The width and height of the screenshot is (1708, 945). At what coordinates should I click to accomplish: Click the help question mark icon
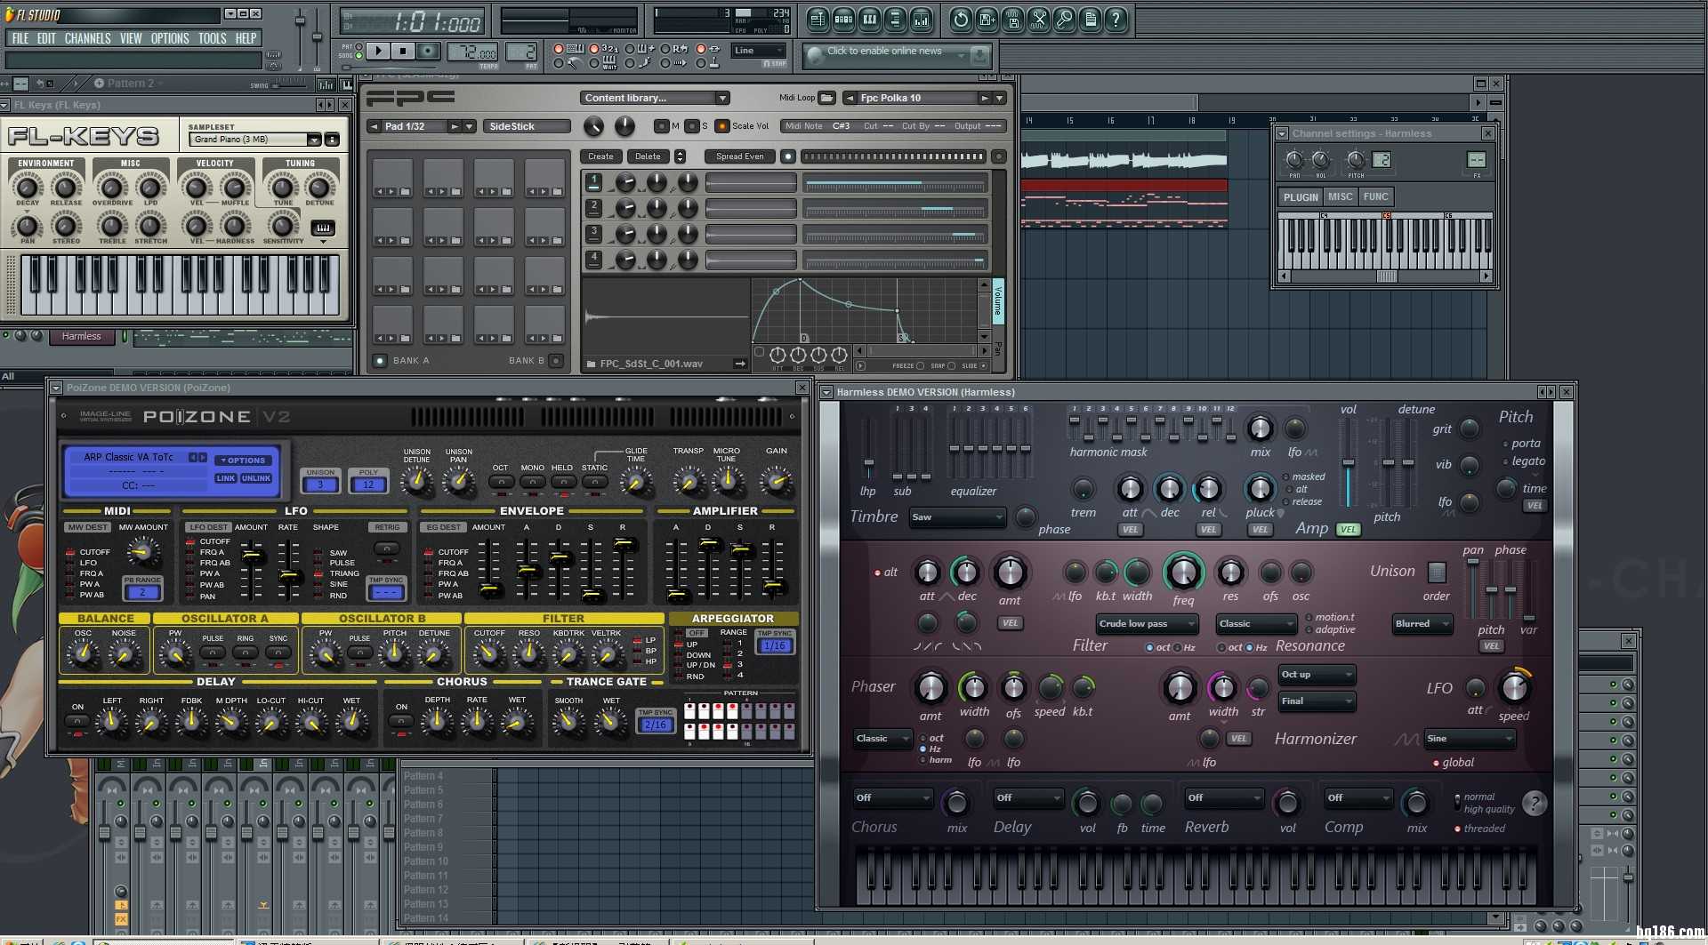tap(1116, 20)
